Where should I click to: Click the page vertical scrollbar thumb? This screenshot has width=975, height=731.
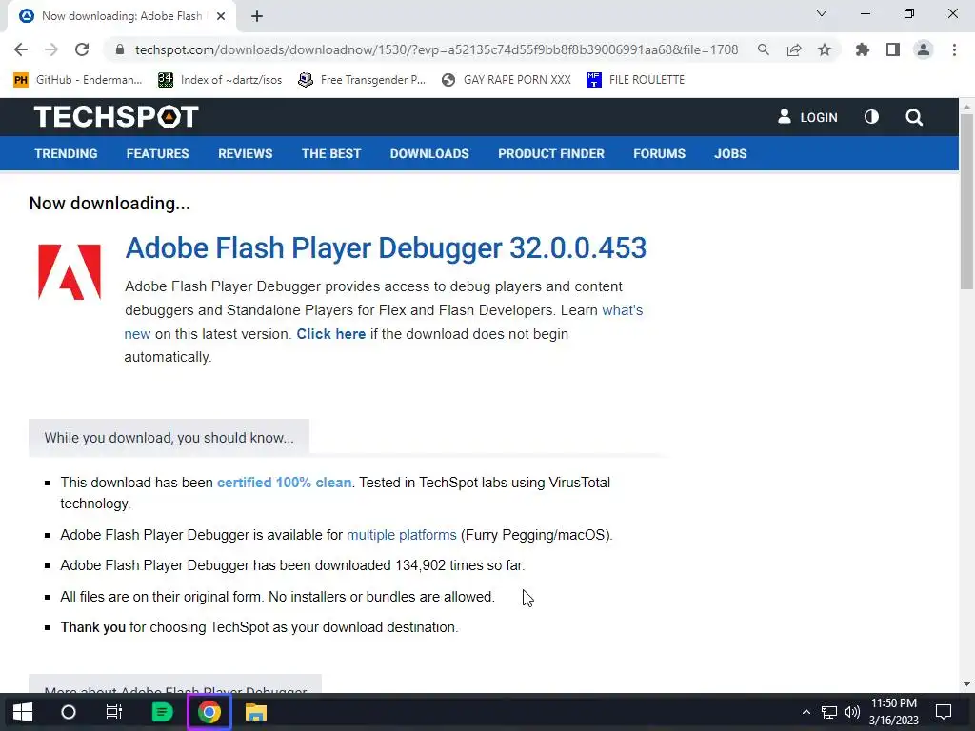click(x=966, y=202)
